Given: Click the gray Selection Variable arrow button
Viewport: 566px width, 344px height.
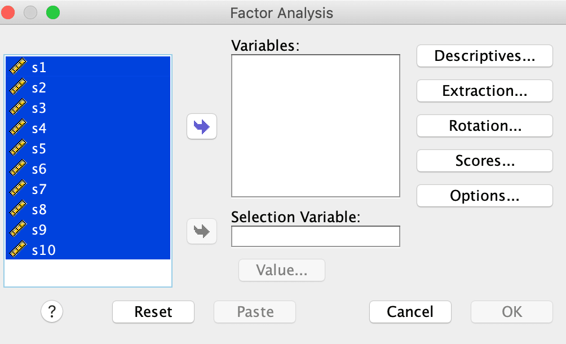Looking at the screenshot, I should (x=201, y=231).
